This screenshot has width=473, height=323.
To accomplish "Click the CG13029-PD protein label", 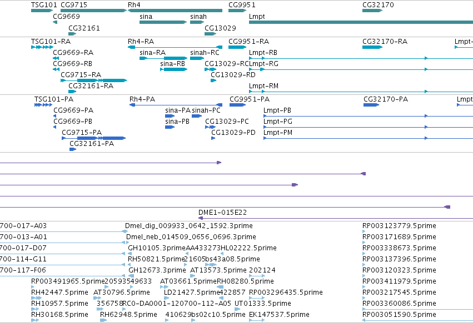I will 233,133.
